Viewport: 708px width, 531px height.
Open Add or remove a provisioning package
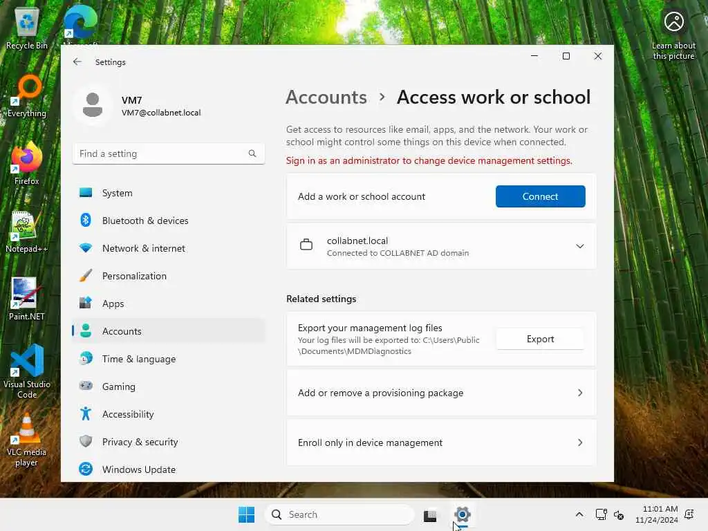pyautogui.click(x=441, y=393)
